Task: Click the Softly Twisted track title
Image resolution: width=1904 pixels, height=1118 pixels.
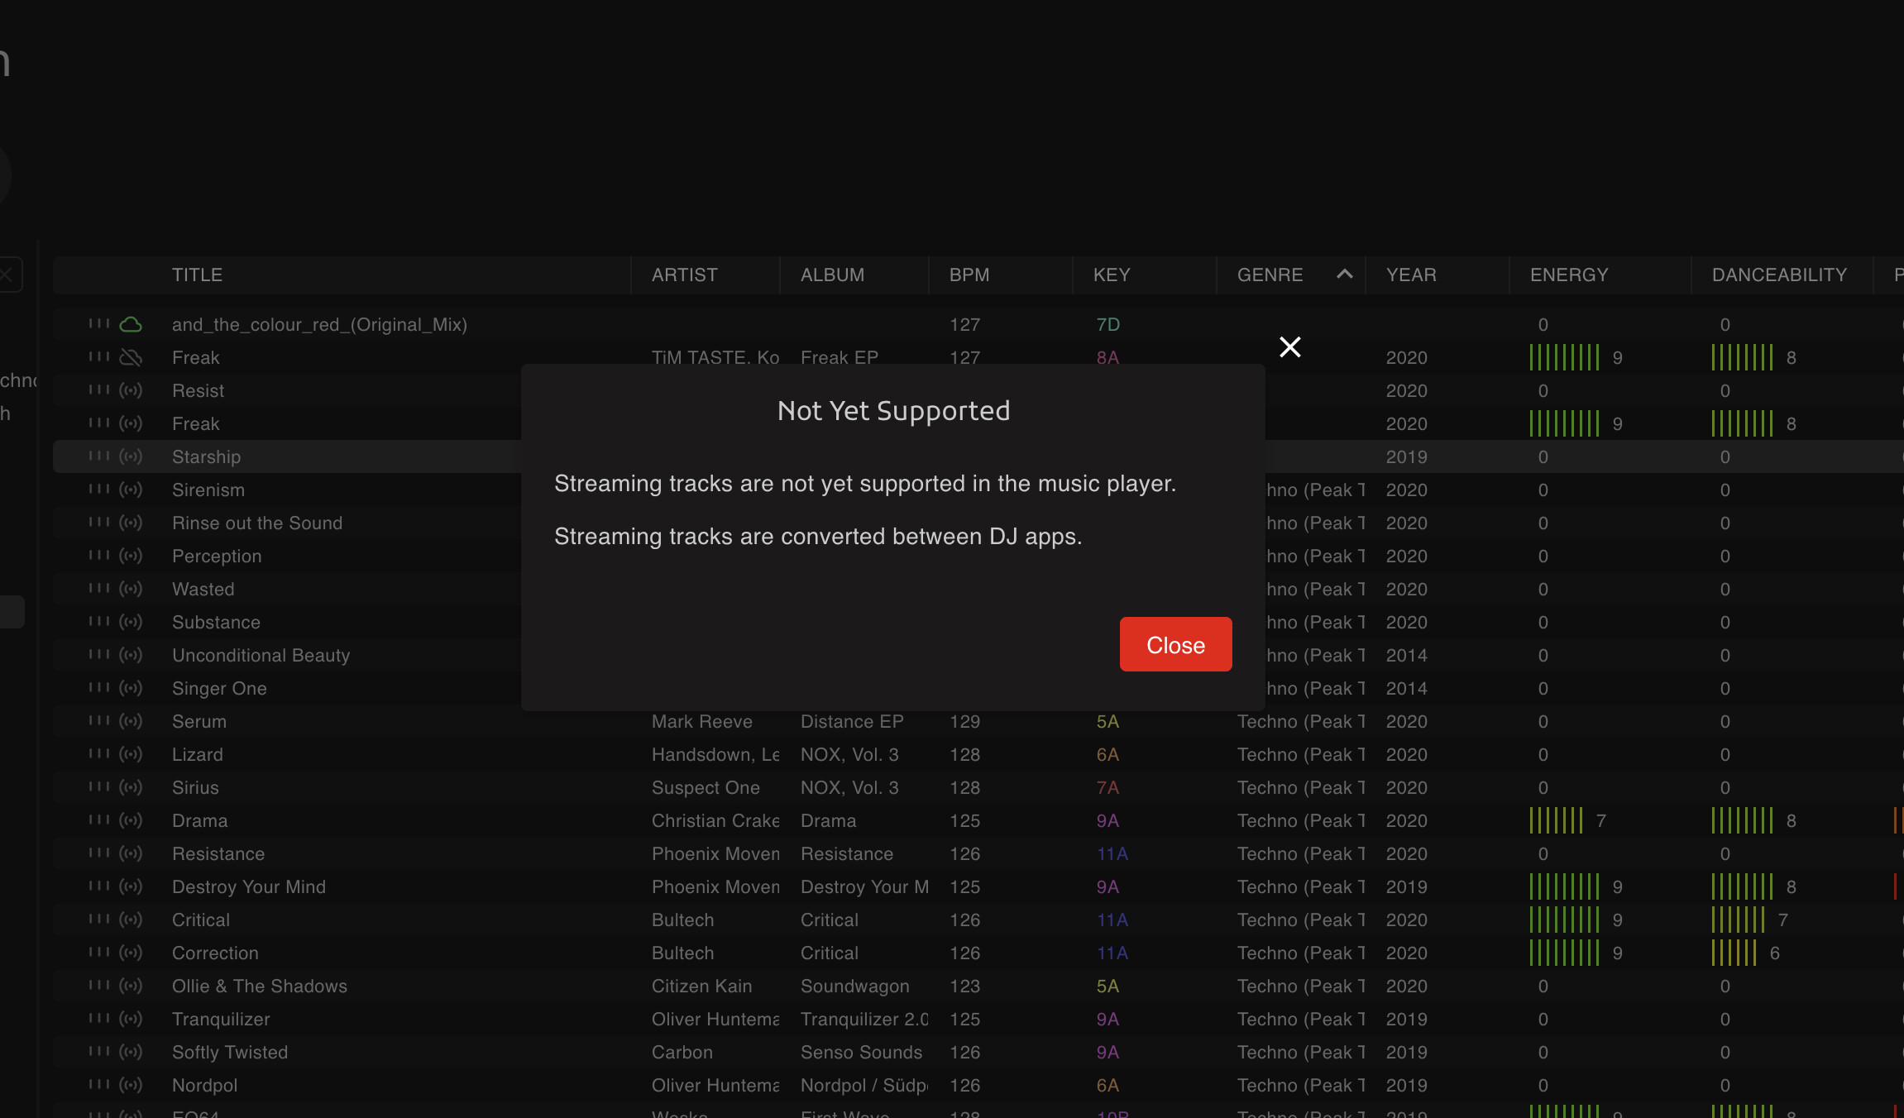Action: 230,1052
